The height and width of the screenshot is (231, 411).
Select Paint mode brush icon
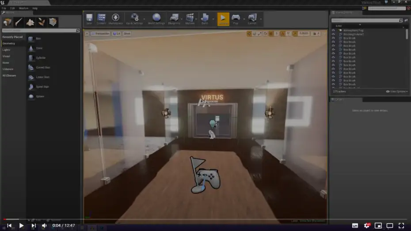coord(19,22)
